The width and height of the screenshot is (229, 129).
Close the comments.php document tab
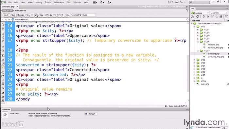coord(18,7)
